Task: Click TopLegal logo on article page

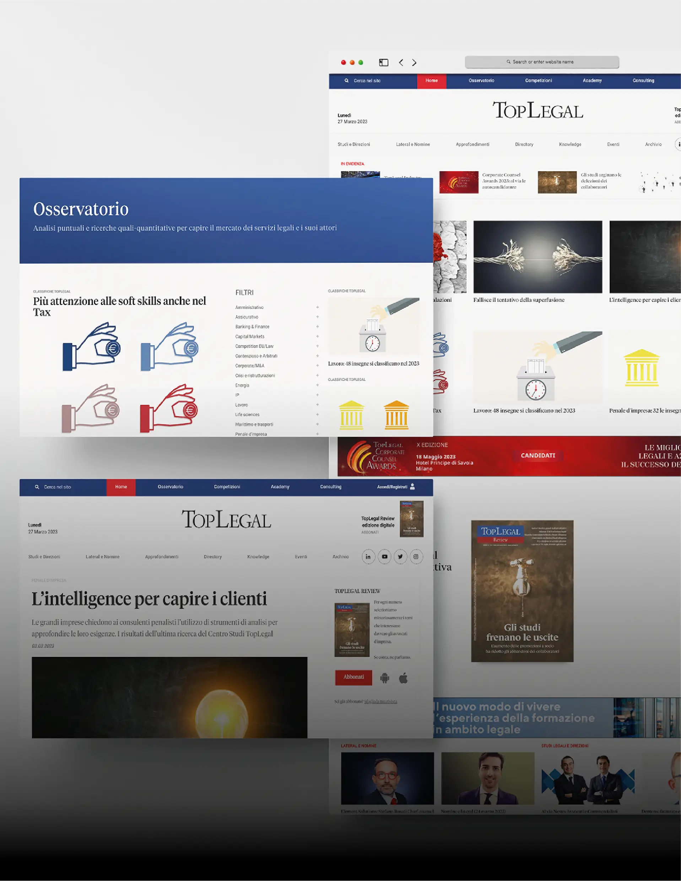Action: [226, 520]
